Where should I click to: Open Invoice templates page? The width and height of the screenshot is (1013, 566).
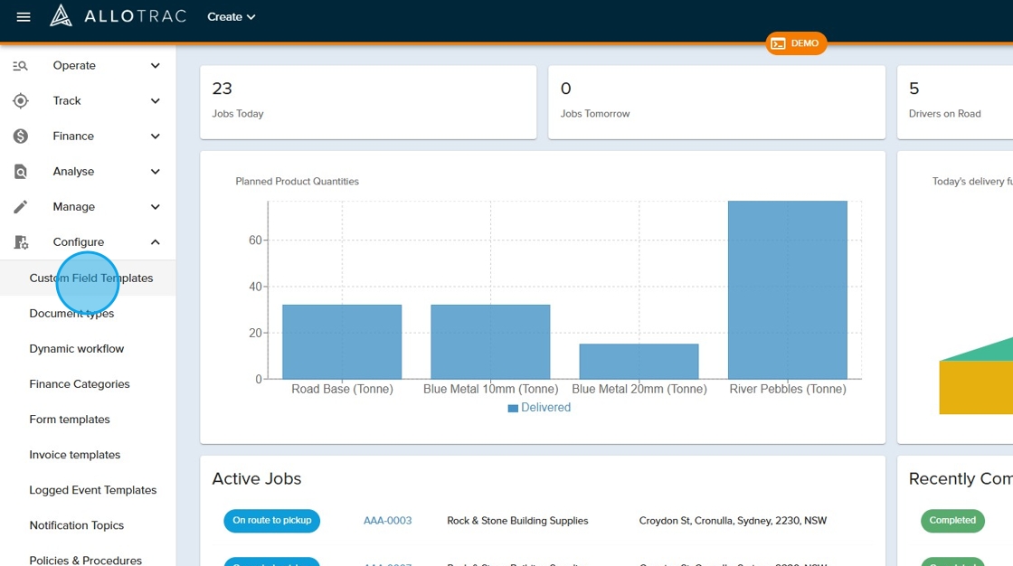[x=74, y=455]
